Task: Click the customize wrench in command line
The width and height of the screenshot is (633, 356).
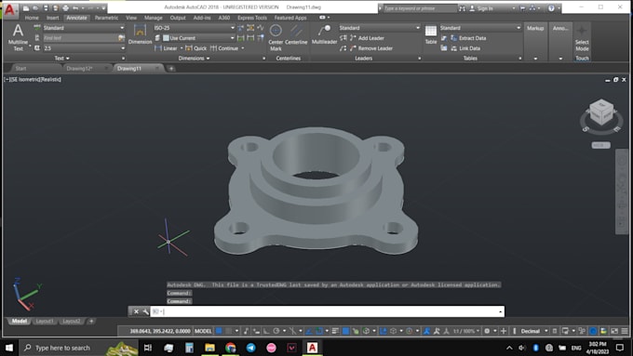Action: point(146,311)
